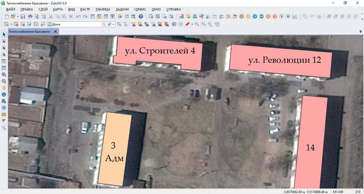Open the blue Help question-mark icon
Viewport: 364px width, 194px height.
click(141, 16)
